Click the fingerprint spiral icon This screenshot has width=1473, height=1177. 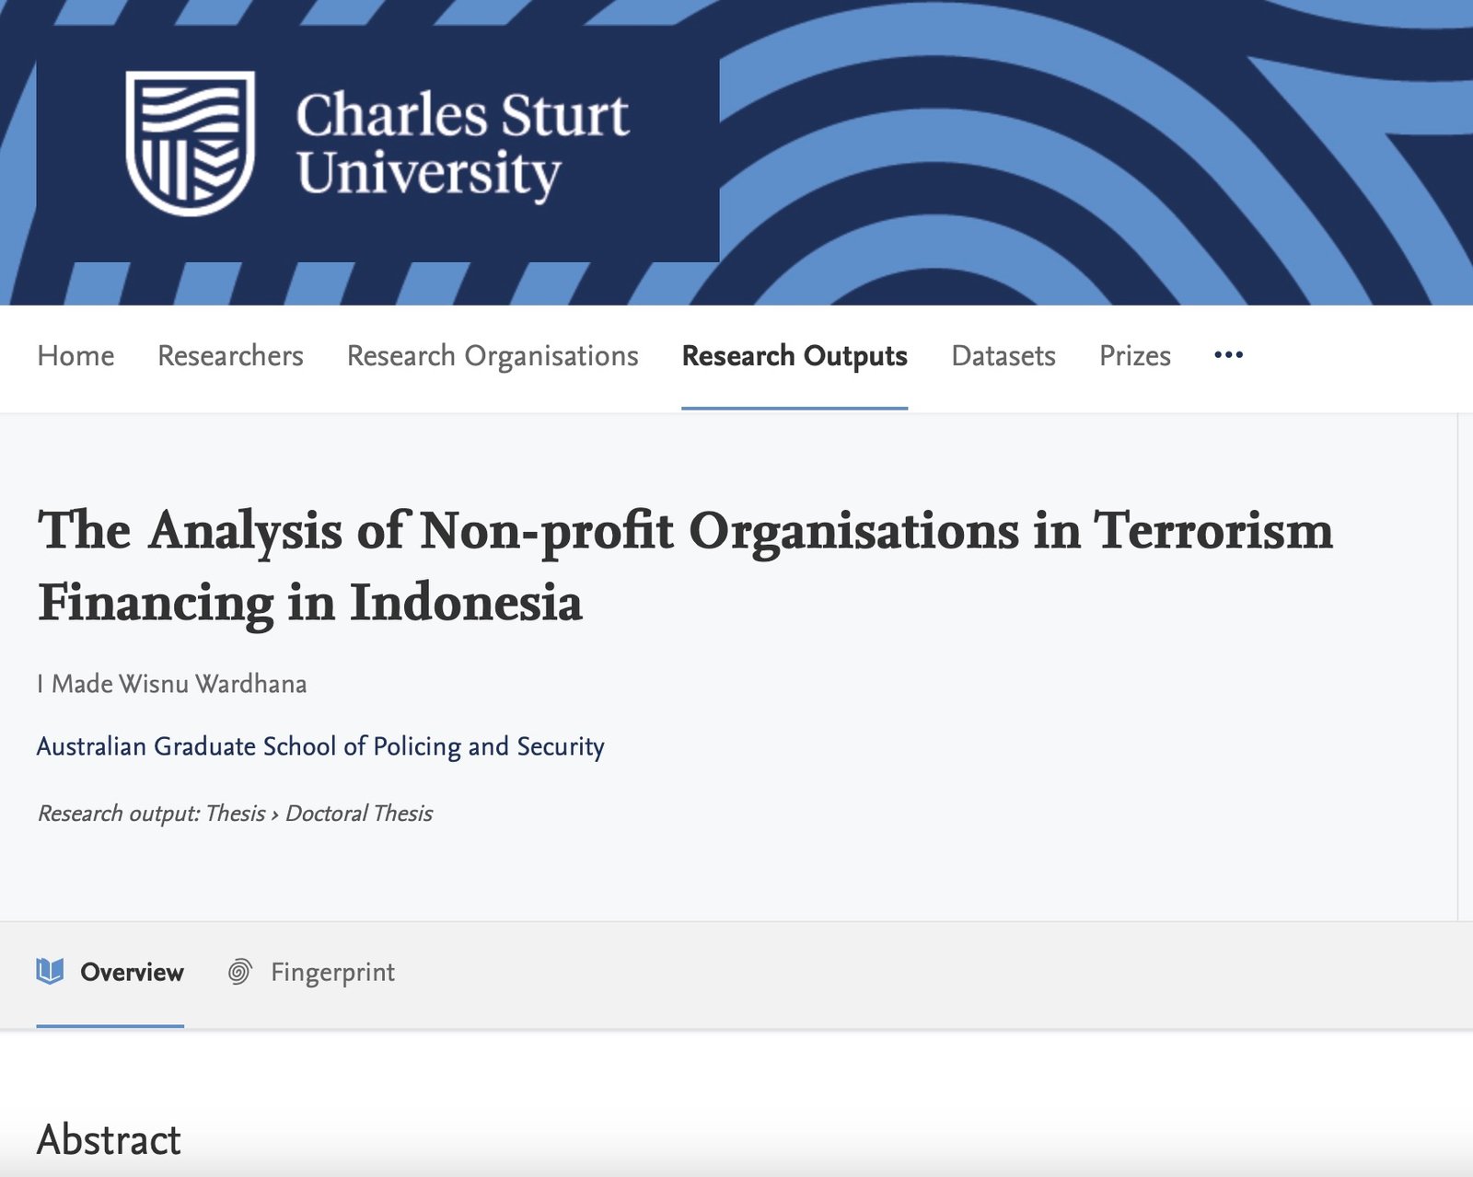pyautogui.click(x=239, y=972)
